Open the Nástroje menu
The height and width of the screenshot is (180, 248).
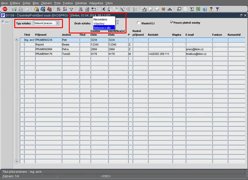coord(81,3)
